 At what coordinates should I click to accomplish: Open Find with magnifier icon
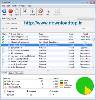tap(48, 11)
